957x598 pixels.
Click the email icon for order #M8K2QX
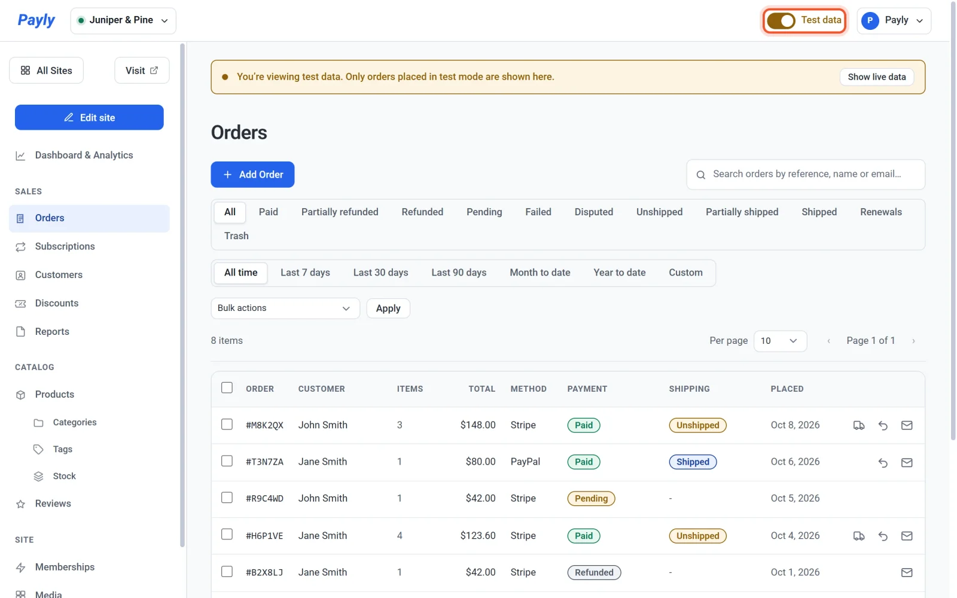coord(907,426)
